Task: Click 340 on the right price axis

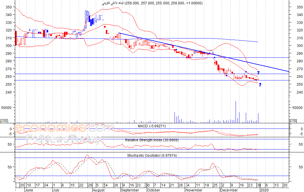Action: pos(300,15)
